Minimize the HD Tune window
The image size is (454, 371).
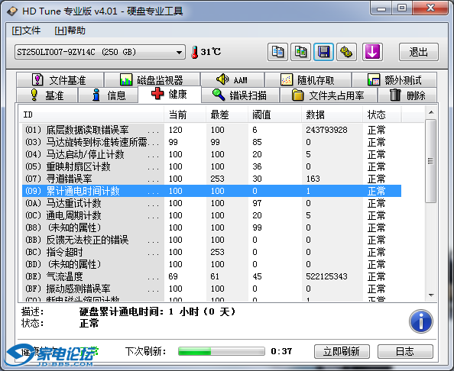point(381,8)
